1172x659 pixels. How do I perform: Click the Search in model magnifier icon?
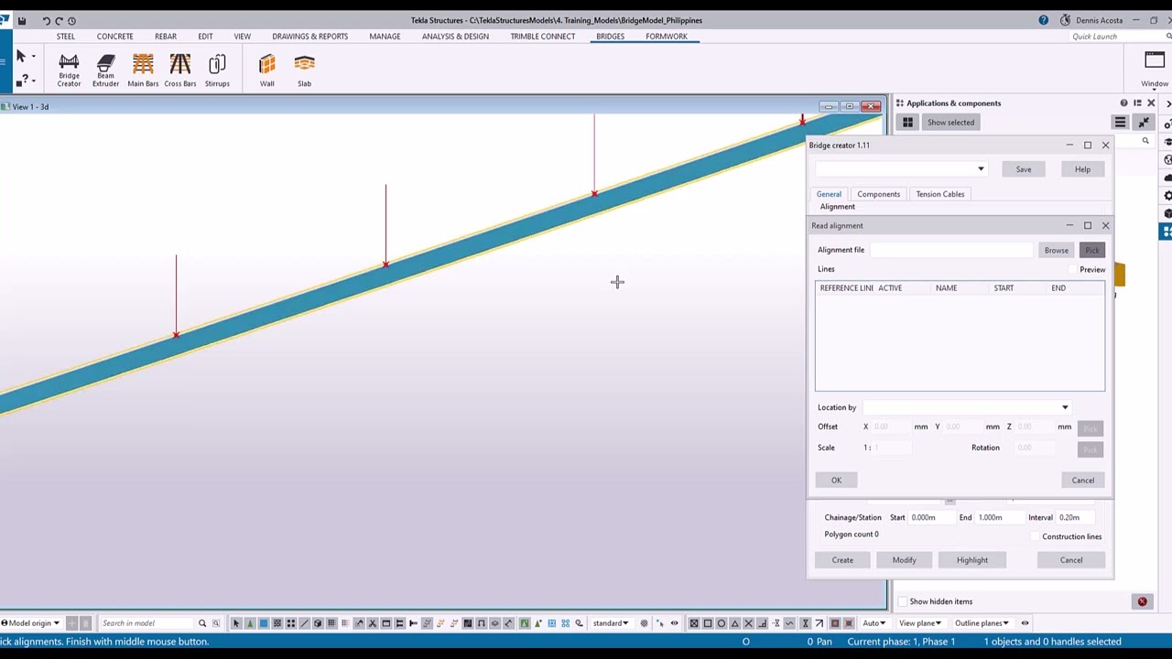pos(202,623)
